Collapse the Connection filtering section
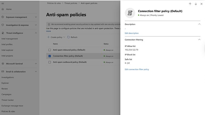Viewport: 205px width, 115px height. (x=199, y=40)
